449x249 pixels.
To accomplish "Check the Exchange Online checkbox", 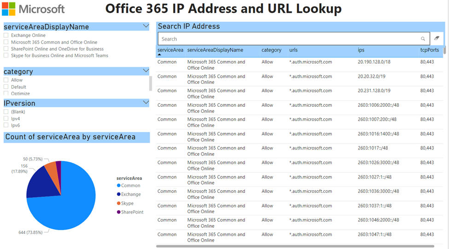I will (6, 35).
